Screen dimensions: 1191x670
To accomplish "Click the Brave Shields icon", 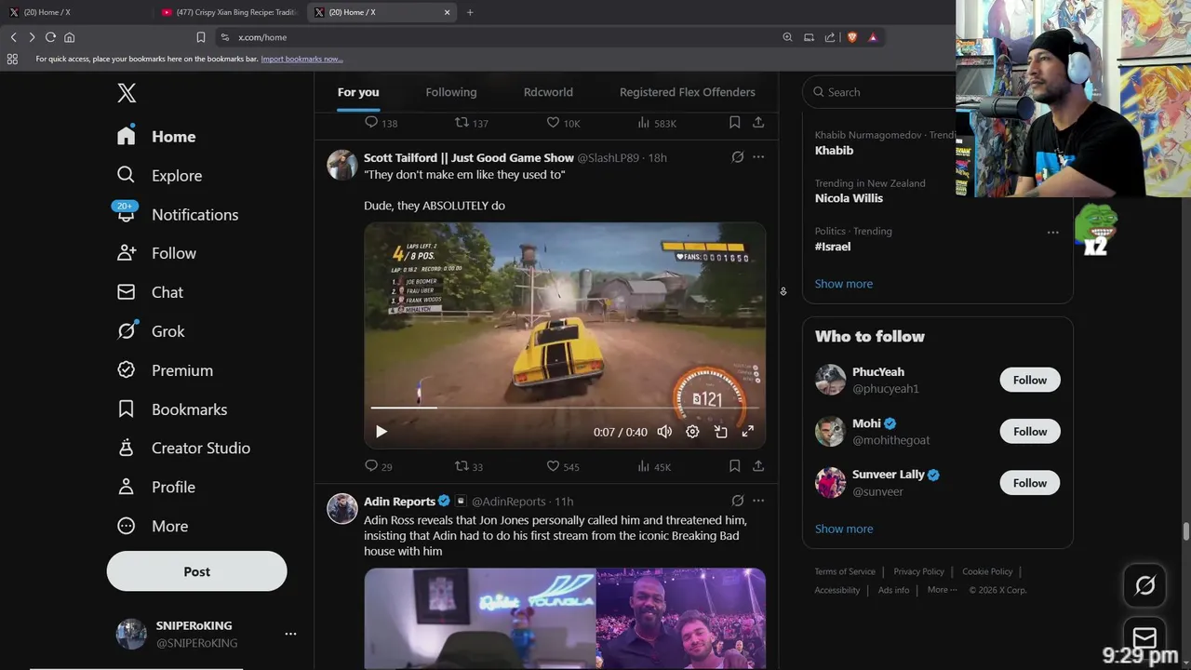I will (851, 37).
